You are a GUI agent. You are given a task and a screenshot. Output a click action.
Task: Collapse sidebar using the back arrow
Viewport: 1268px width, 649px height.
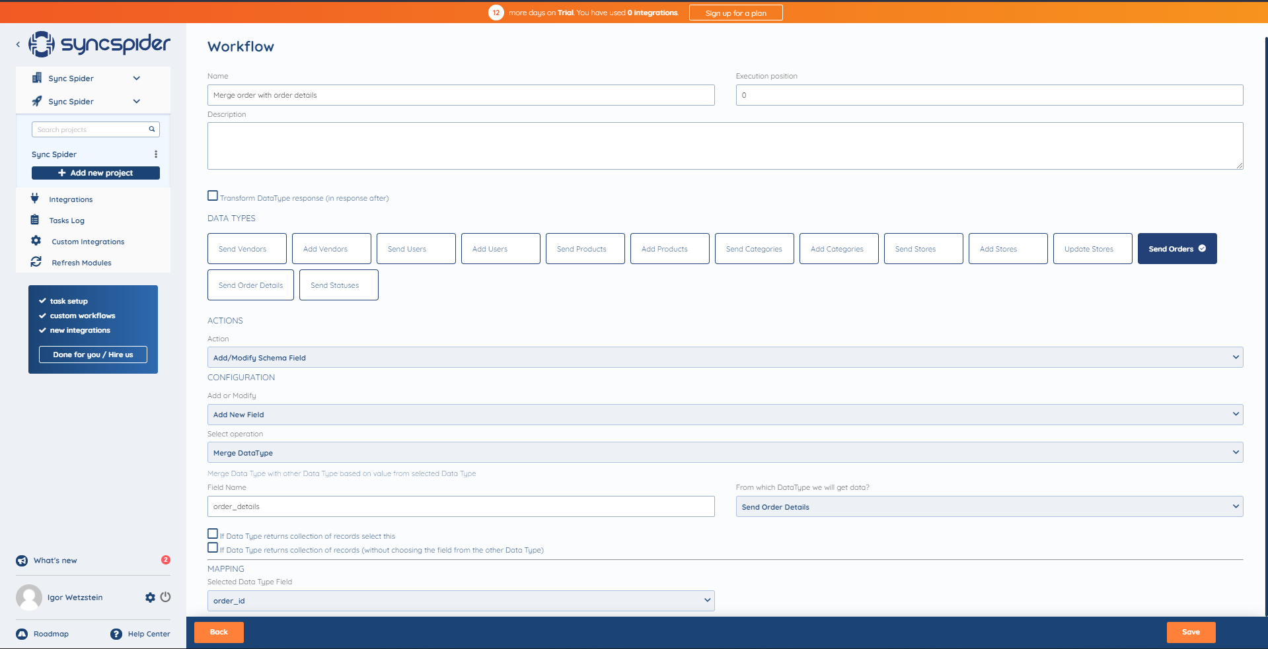[18, 44]
